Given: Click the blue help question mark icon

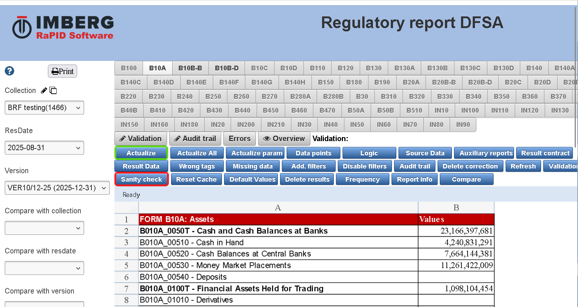Looking at the screenshot, I should coord(10,71).
